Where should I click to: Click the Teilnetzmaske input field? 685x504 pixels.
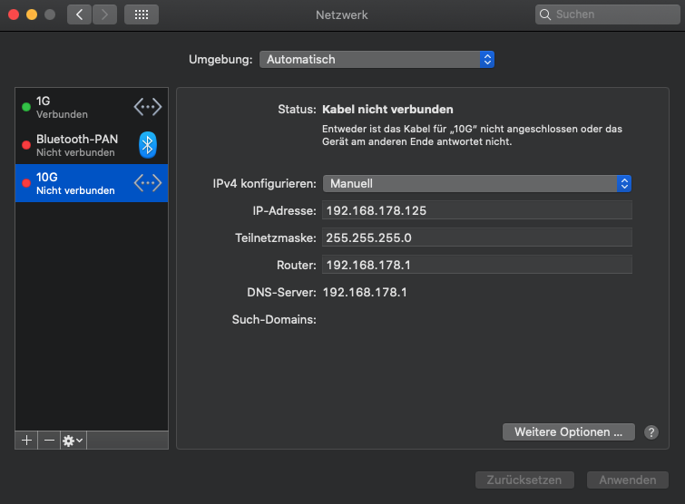pyautogui.click(x=476, y=237)
